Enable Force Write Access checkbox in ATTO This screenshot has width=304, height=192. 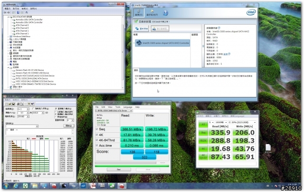(33, 109)
